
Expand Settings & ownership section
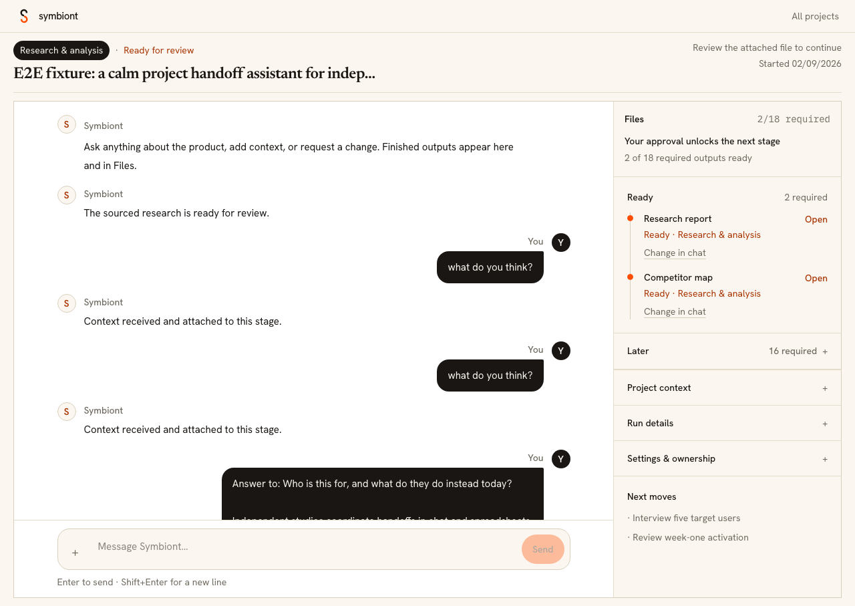(727, 458)
